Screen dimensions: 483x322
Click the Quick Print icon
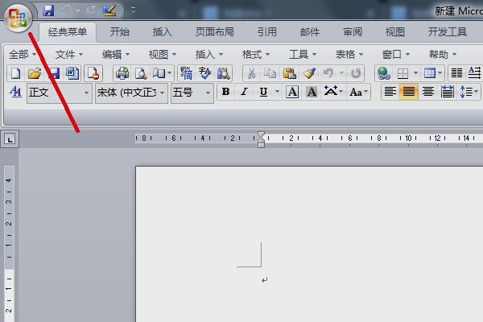tap(122, 73)
